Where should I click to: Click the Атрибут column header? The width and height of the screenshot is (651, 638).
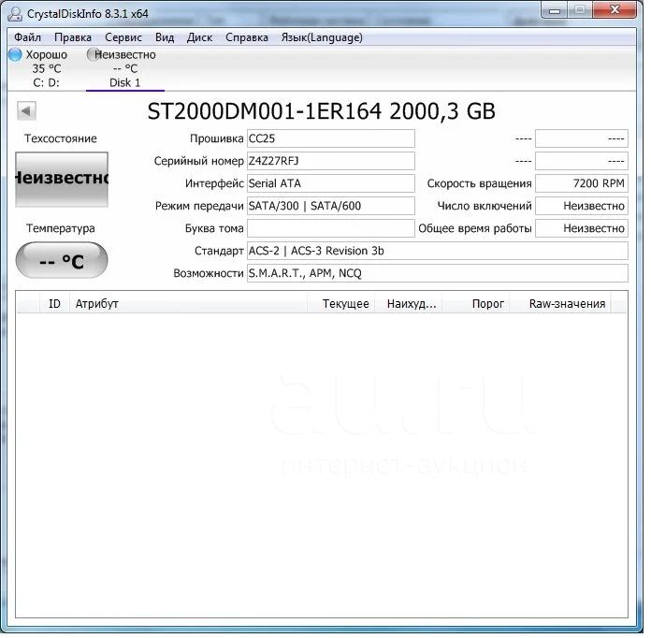[188, 304]
